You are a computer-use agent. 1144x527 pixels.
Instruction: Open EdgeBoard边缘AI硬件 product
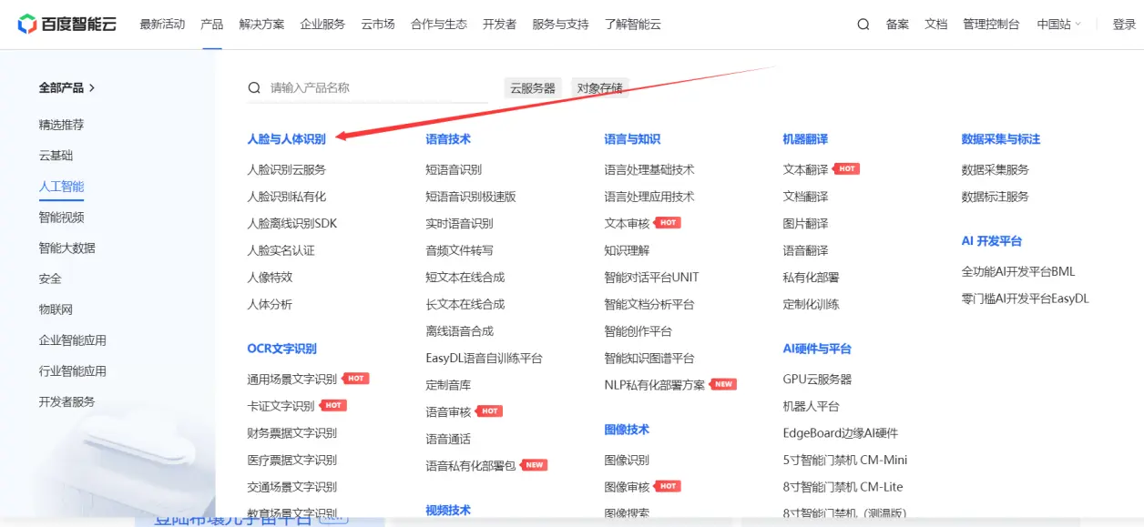840,432
